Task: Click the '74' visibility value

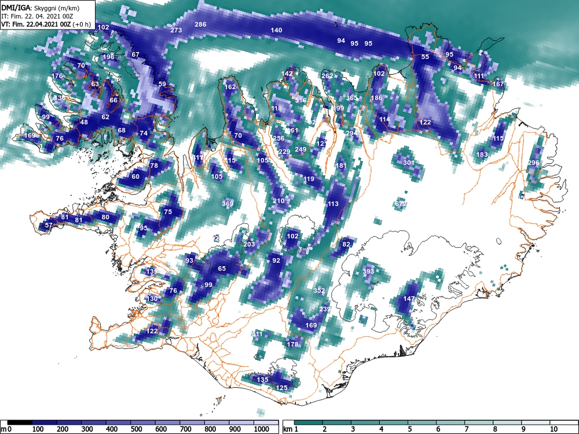Action: [144, 133]
